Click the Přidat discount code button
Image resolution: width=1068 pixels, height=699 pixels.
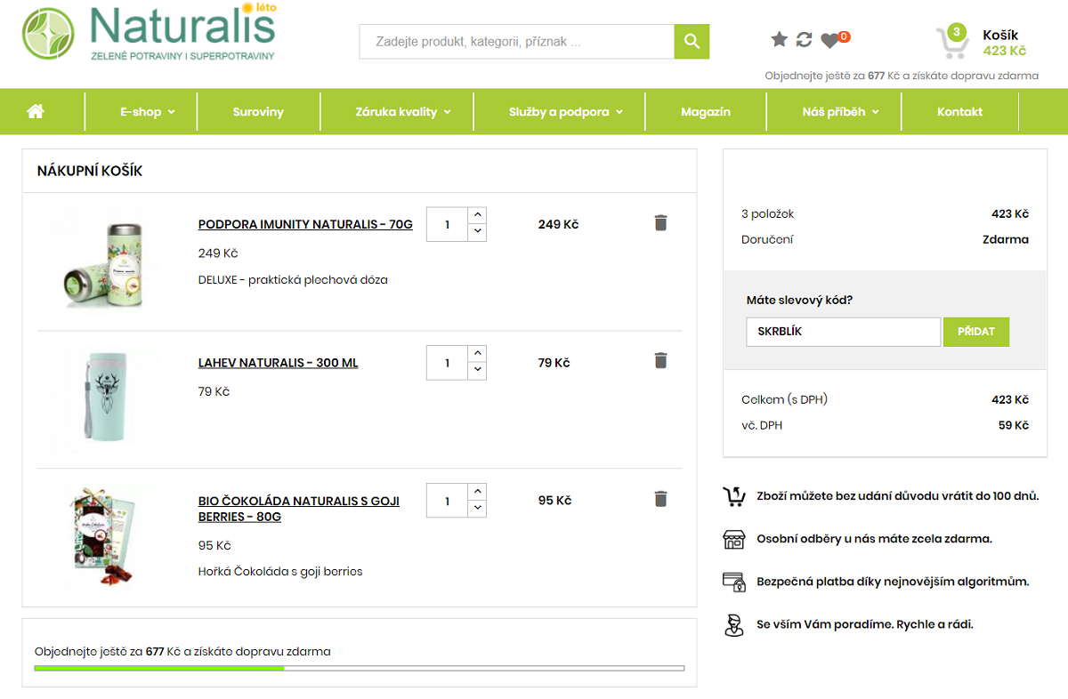click(976, 332)
